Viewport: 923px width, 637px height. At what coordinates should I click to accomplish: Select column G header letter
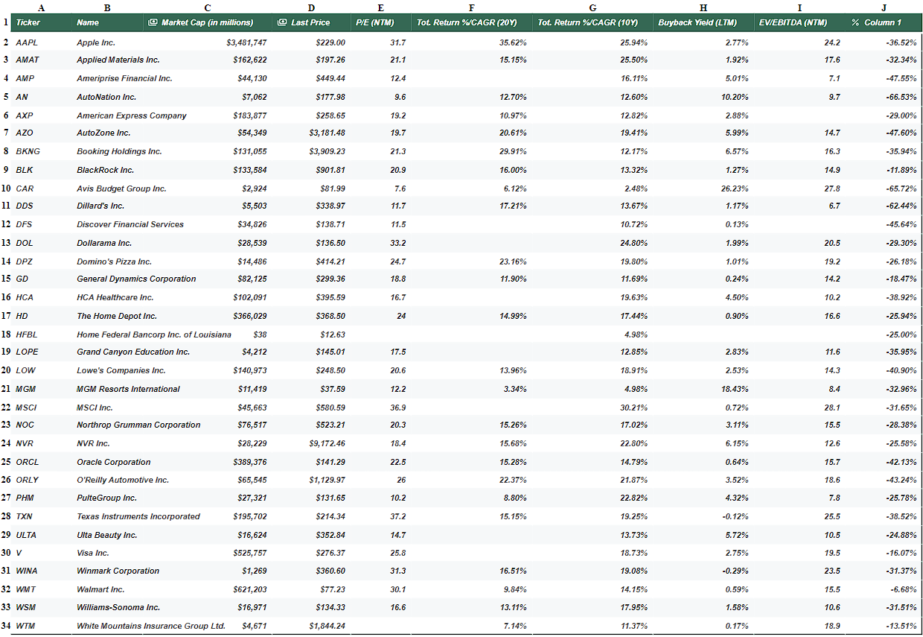click(593, 7)
